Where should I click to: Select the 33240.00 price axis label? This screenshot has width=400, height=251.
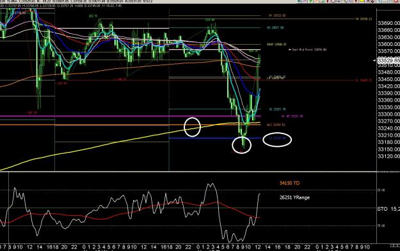[388, 128]
